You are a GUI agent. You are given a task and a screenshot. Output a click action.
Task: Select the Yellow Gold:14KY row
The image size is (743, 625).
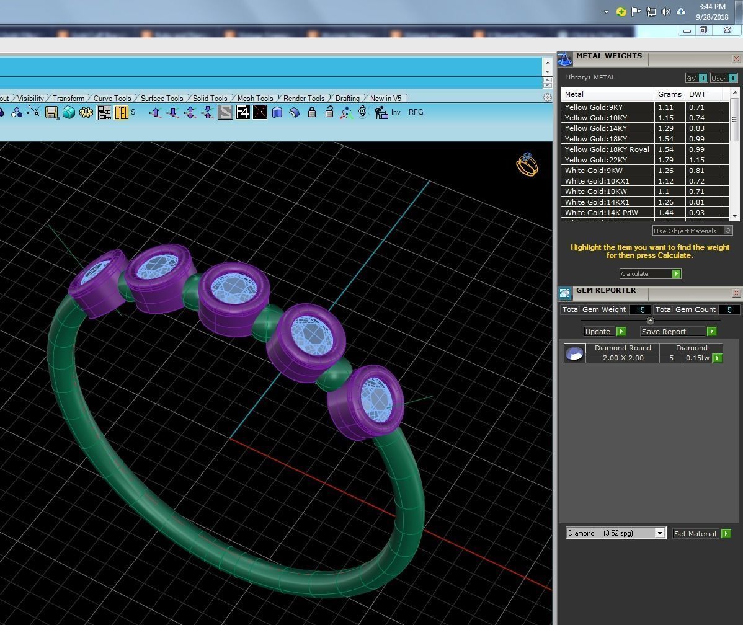pos(644,128)
